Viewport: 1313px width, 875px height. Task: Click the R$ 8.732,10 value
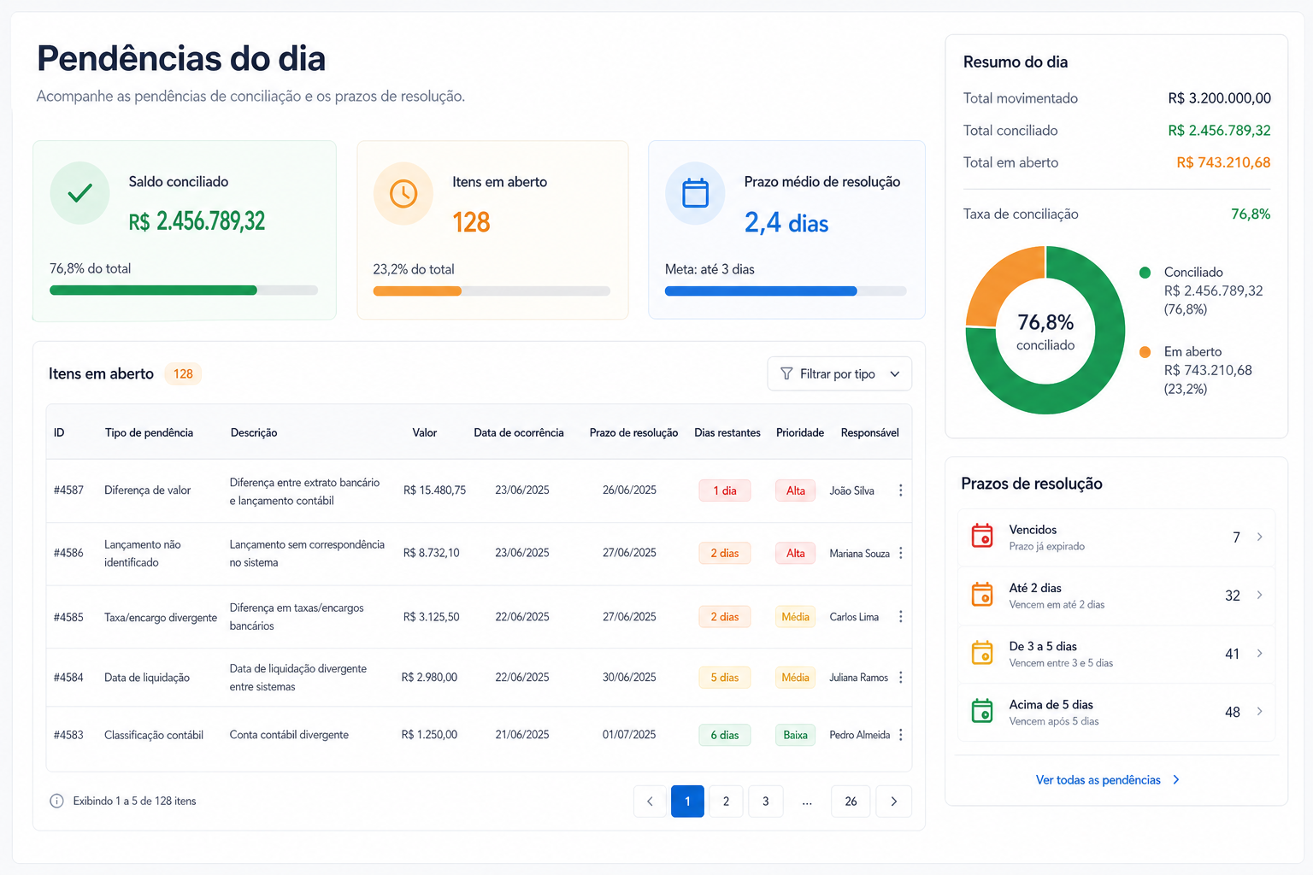[431, 553]
